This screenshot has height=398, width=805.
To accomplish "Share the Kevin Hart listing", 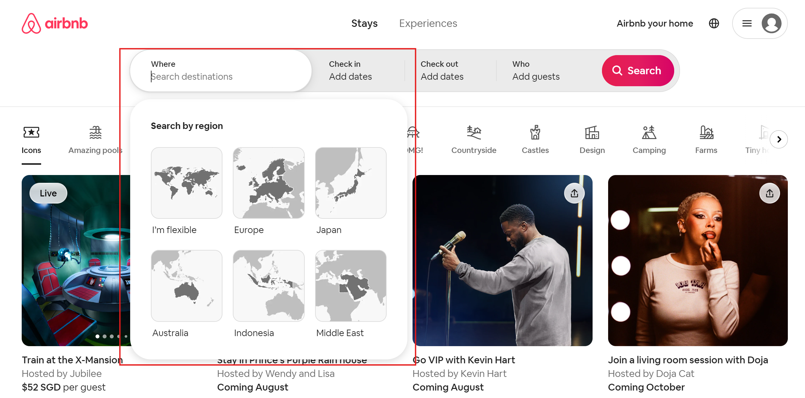I will pyautogui.click(x=574, y=193).
